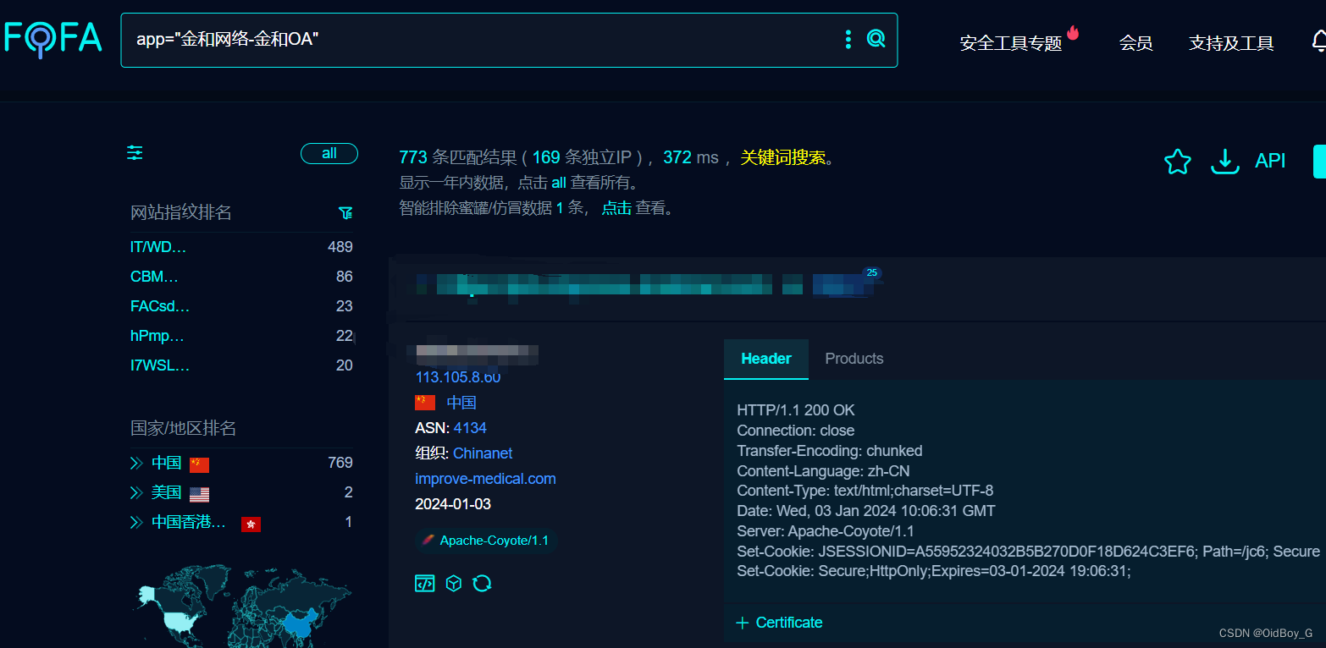Click the refresh icon under Apache-Coyote tag
The image size is (1326, 648).
coord(482,583)
